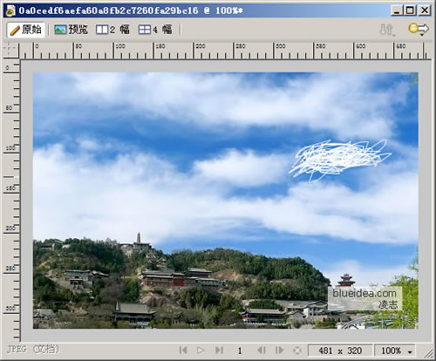The height and width of the screenshot is (361, 436).
Task: Jump to the last frame
Action: [219, 351]
